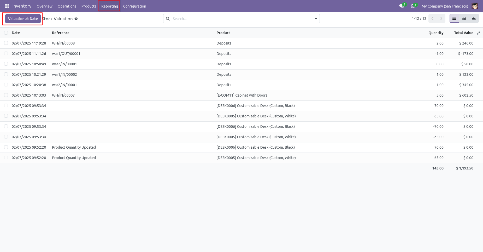Viewport: 483px width, 252px height.
Task: Expand the search options dropdown arrow
Action: (316, 19)
